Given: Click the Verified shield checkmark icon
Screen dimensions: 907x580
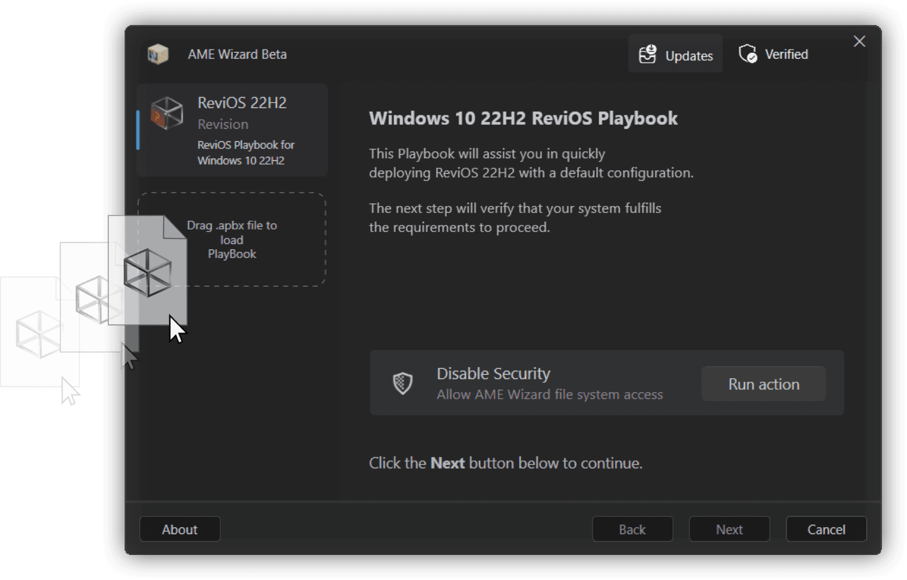Looking at the screenshot, I should tap(748, 54).
